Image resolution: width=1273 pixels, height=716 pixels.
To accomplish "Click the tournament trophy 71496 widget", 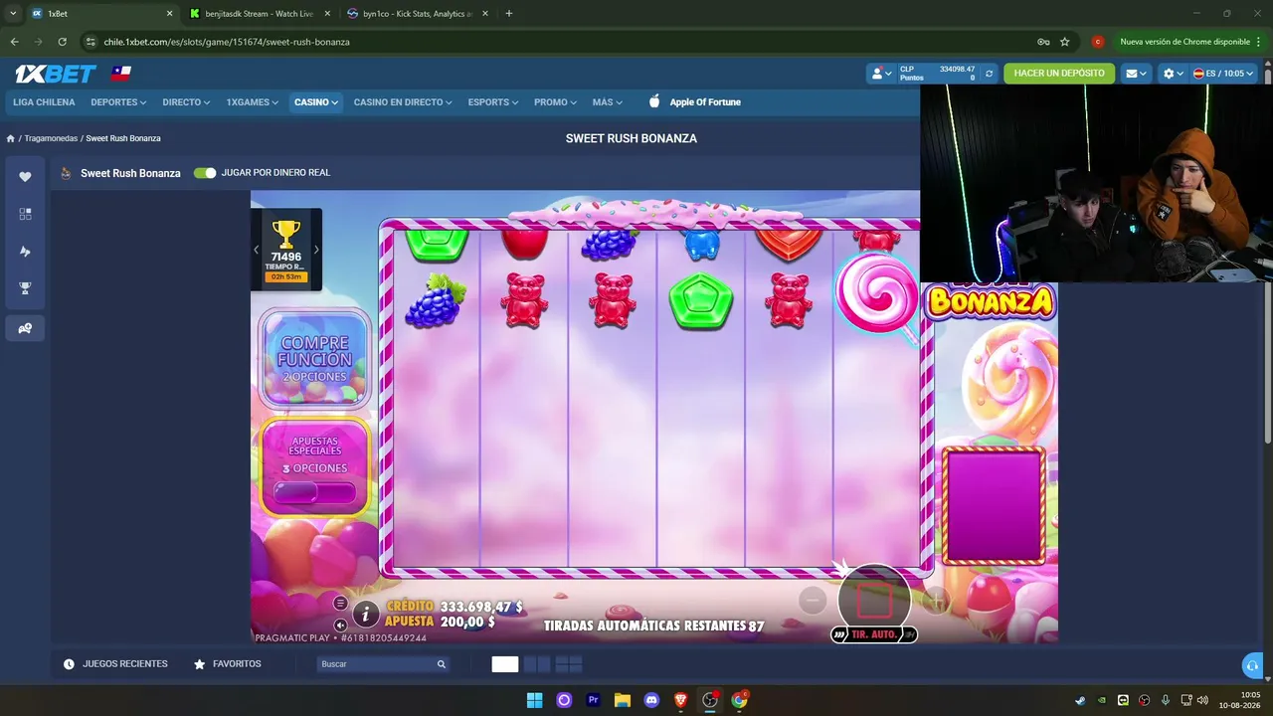I will [286, 250].
